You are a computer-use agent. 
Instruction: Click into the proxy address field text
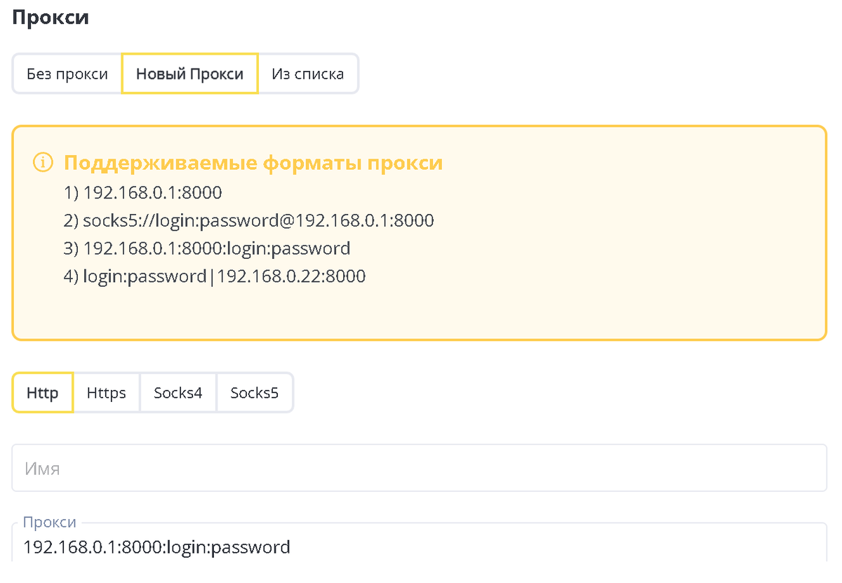coord(156,547)
